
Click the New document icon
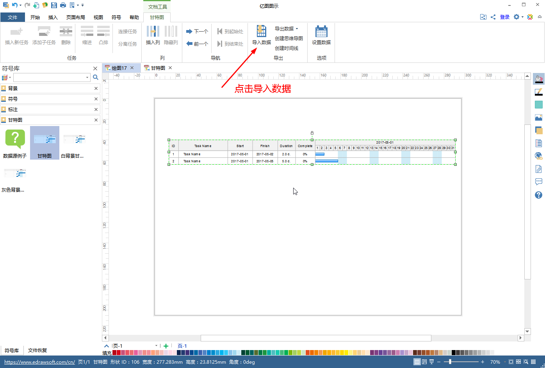pos(36,5)
